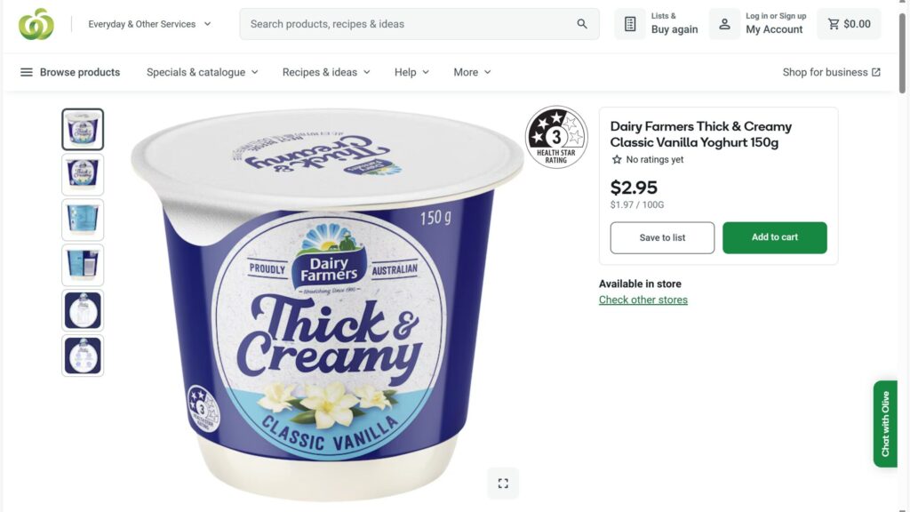The height and width of the screenshot is (512, 910).
Task: Open the Shop for business link
Action: (831, 72)
